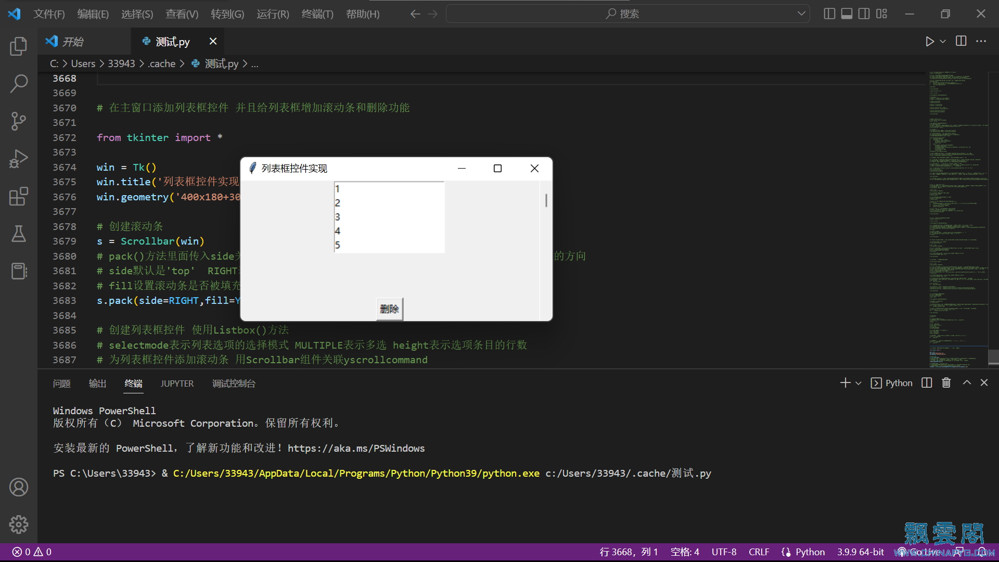Close the 测试.py editor tab
This screenshot has height=562, width=999.
(x=213, y=41)
